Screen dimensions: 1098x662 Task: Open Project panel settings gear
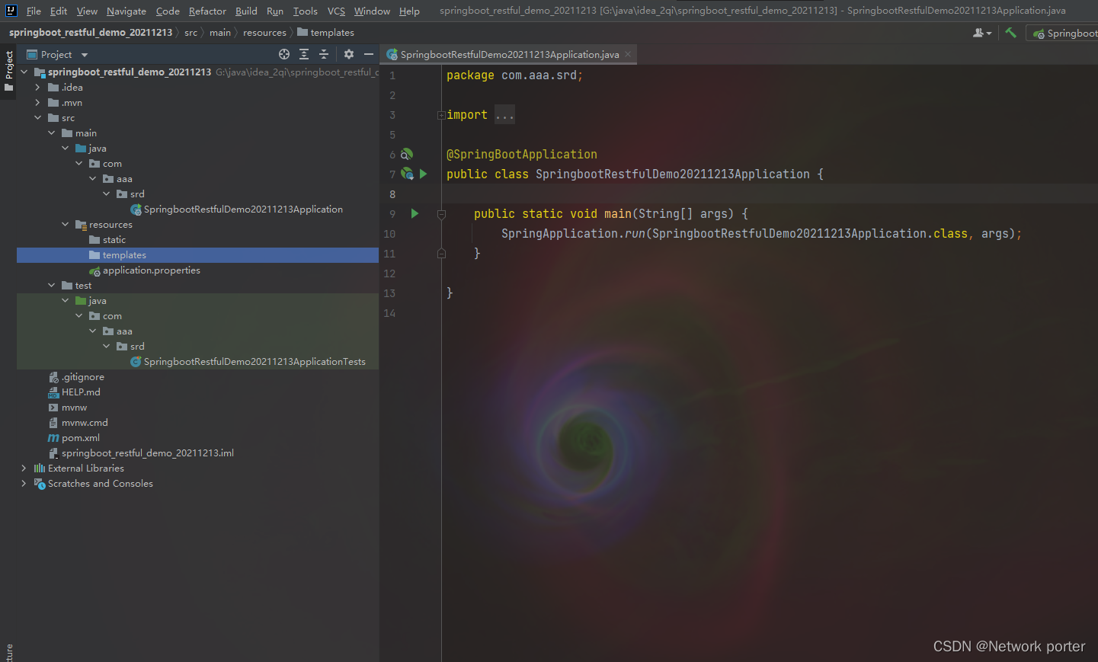click(349, 54)
